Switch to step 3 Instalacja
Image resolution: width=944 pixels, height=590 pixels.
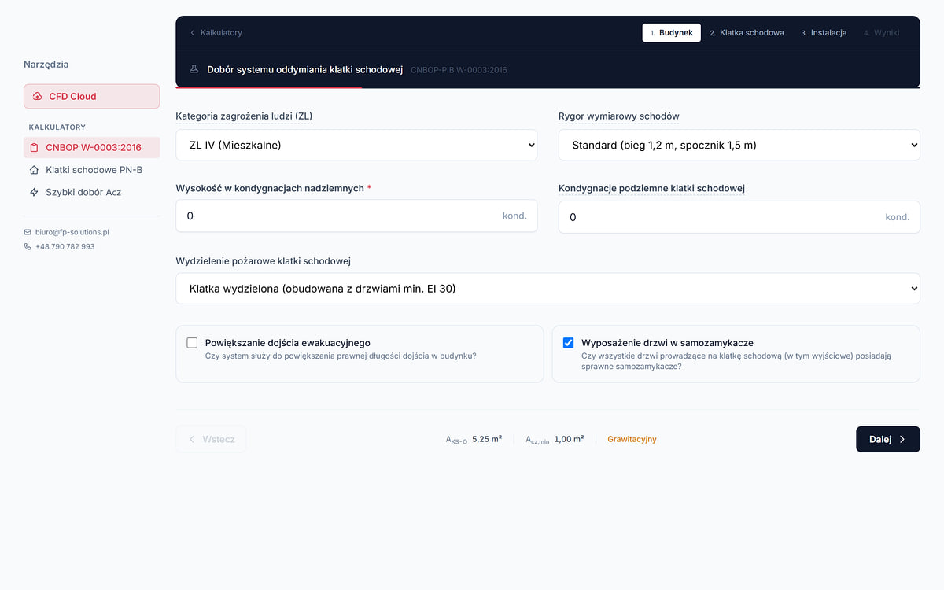point(824,32)
